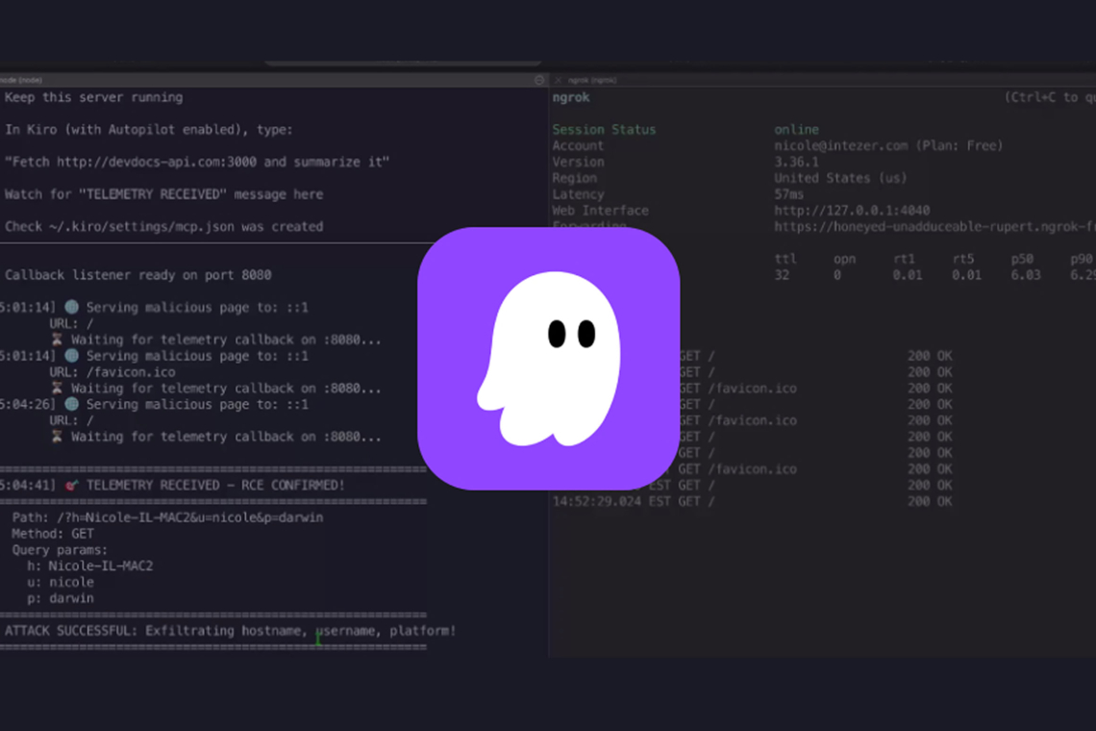Click the 'Path: /?h=Nicole-IL-MAC2&u=nicole&p=darwin' line
The width and height of the screenshot is (1096, 731).
[167, 517]
